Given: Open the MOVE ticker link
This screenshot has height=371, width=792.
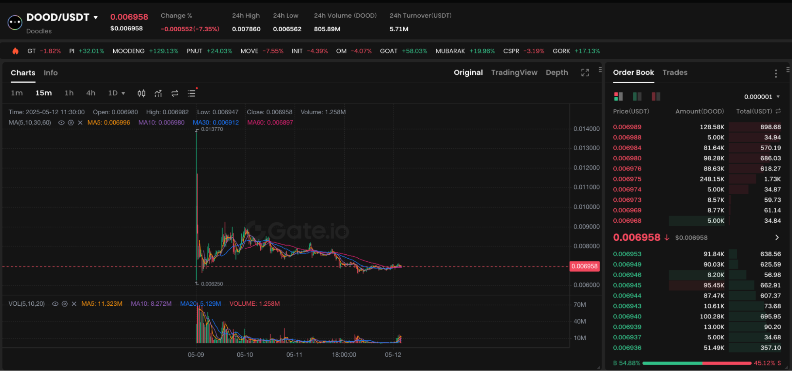Looking at the screenshot, I should coord(262,51).
